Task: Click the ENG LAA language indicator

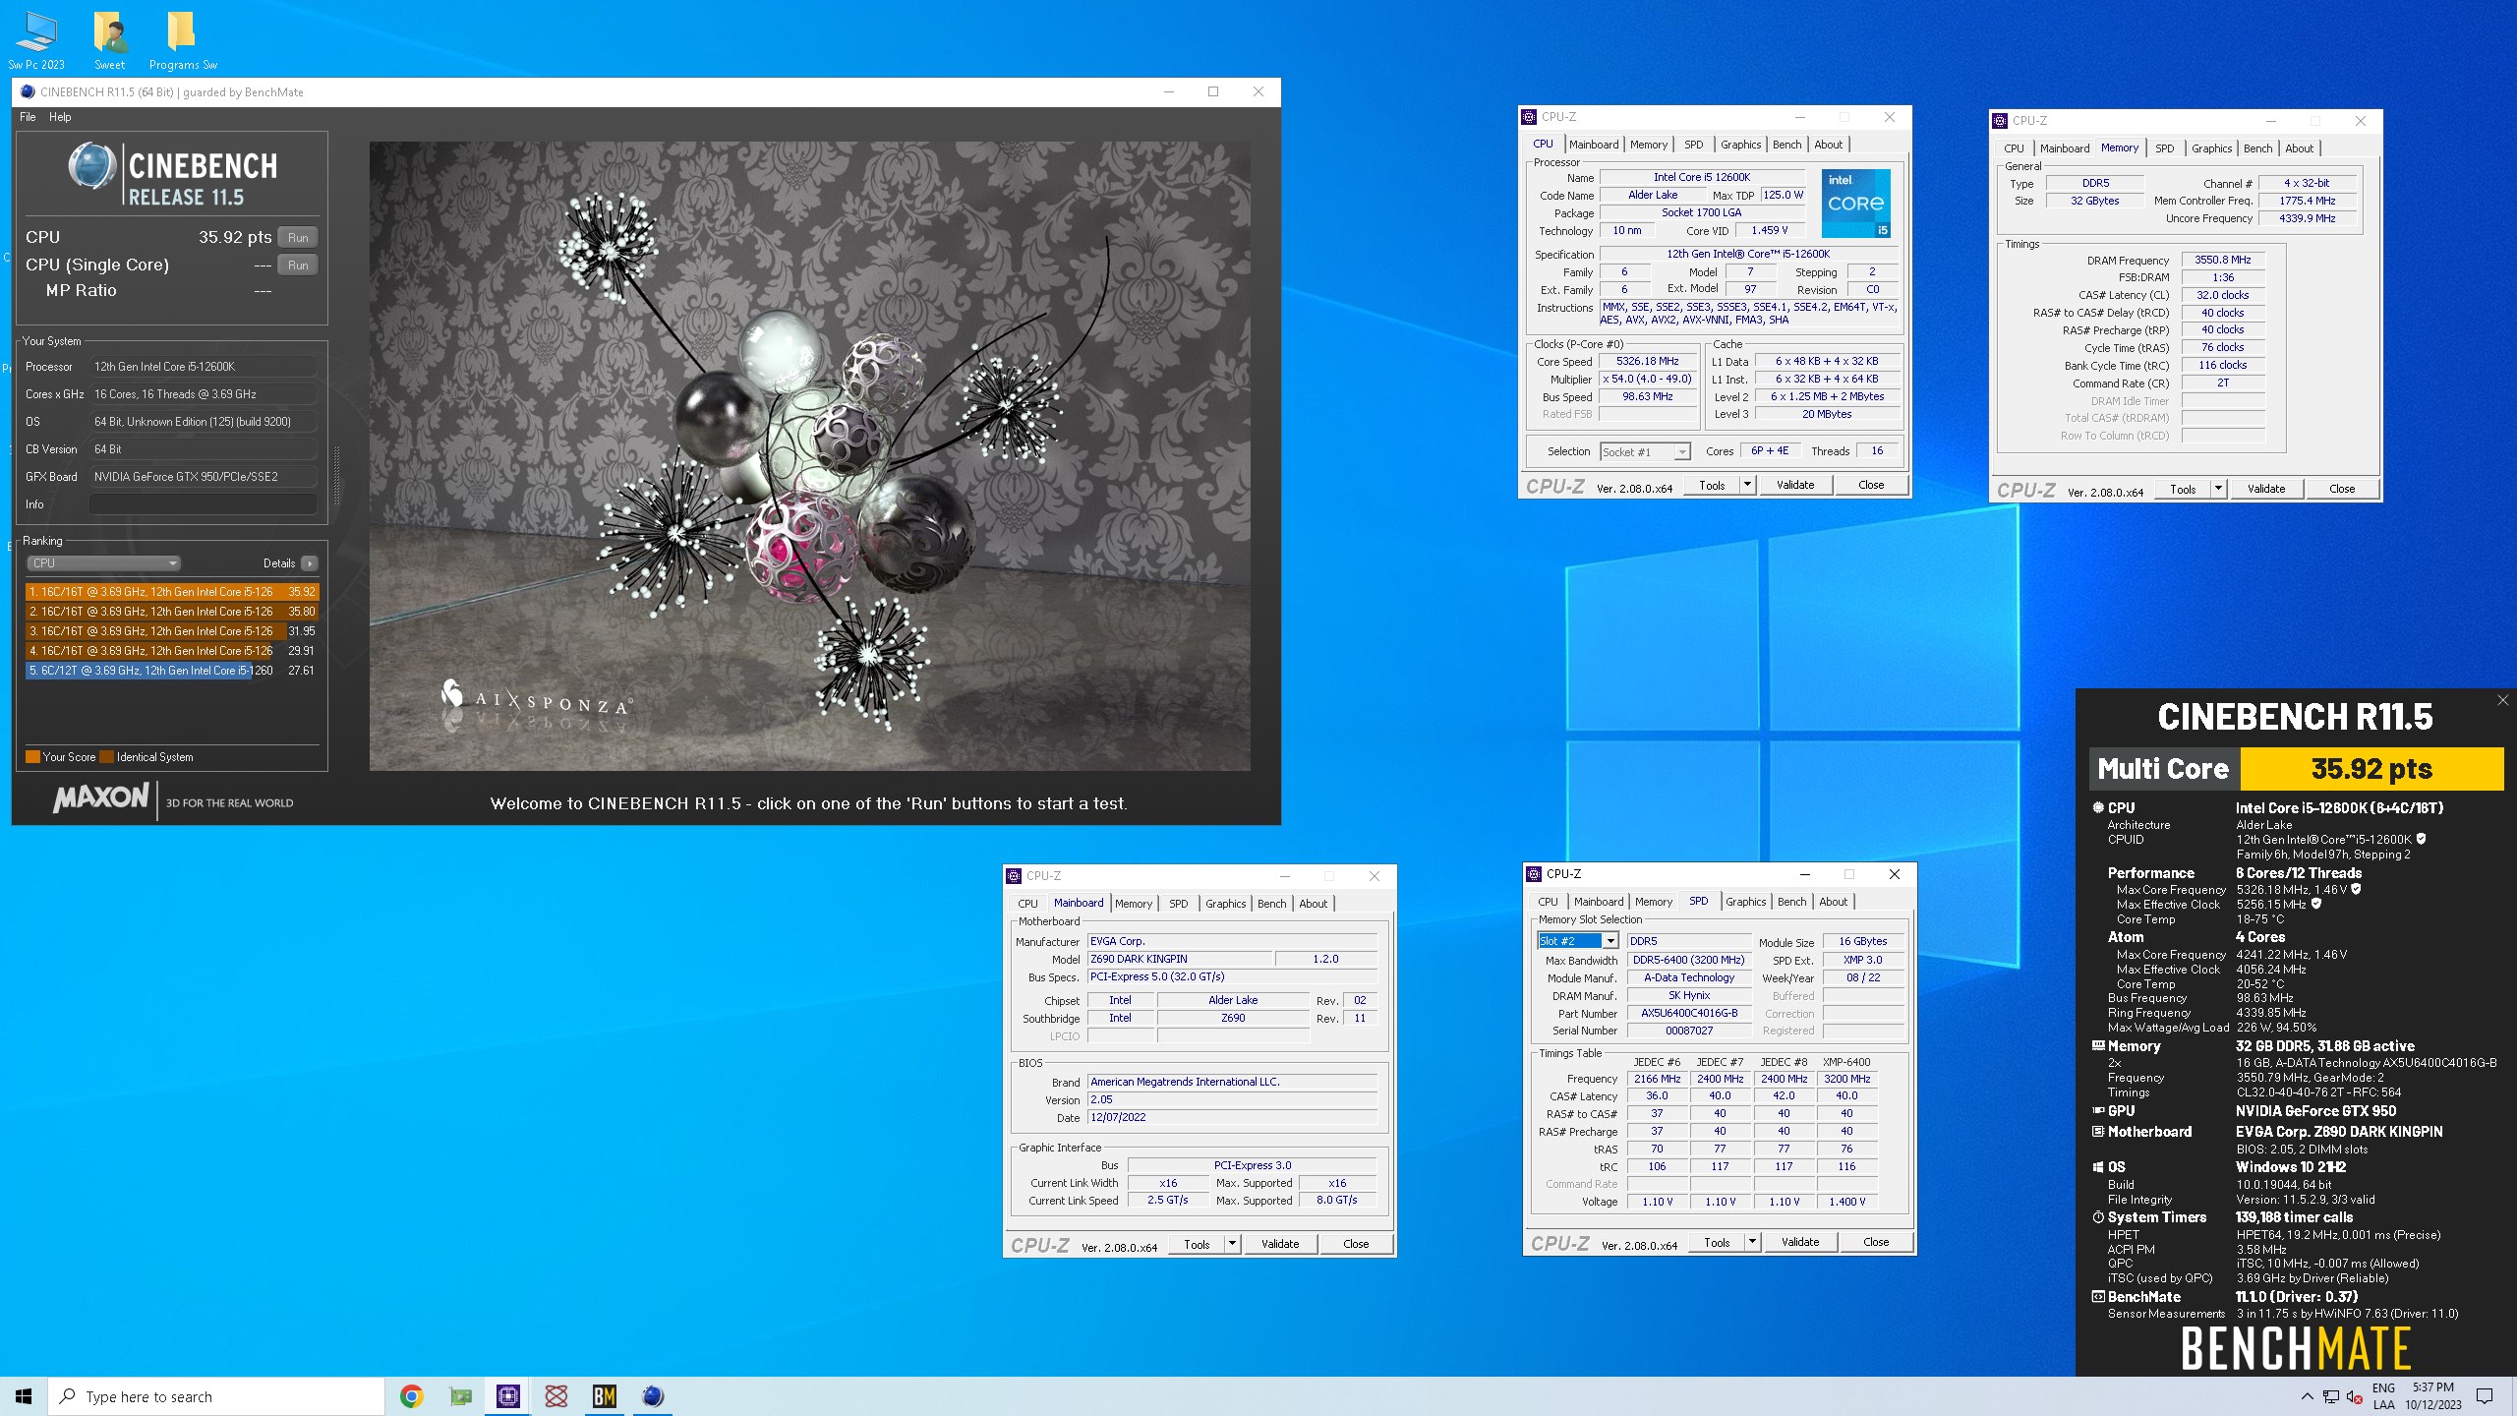Action: [2383, 1396]
